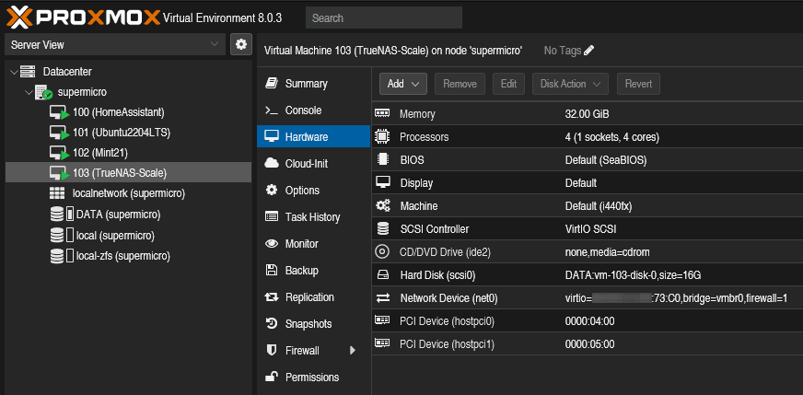The image size is (803, 395).
Task: Collapse the supermicro tree node
Action: pos(28,93)
